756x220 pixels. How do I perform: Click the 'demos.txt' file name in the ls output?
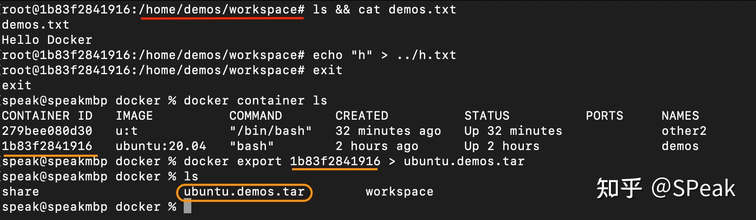tap(36, 25)
